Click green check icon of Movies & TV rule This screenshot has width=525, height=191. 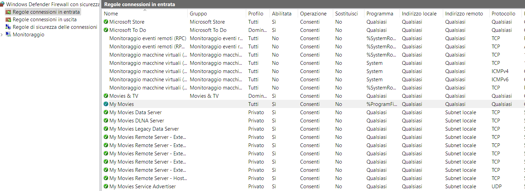pos(106,96)
